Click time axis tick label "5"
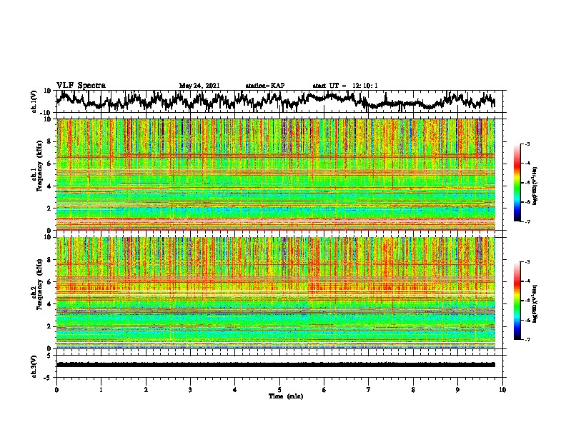This screenshot has width=566, height=437. click(279, 390)
